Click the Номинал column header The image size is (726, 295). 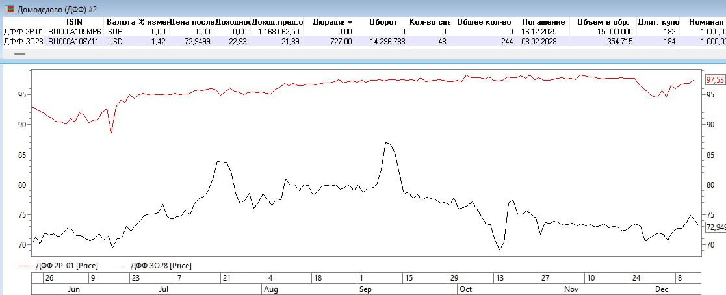(x=705, y=21)
